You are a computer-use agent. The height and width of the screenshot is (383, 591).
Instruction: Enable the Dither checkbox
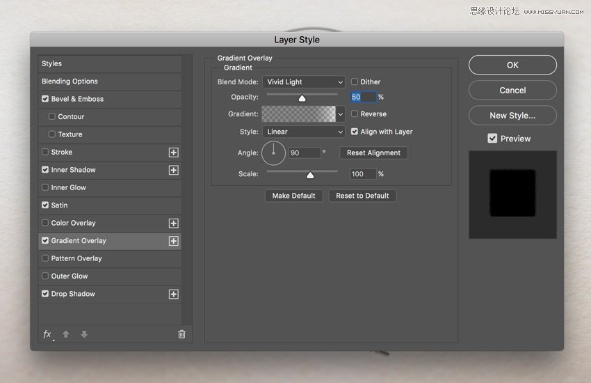pos(355,82)
